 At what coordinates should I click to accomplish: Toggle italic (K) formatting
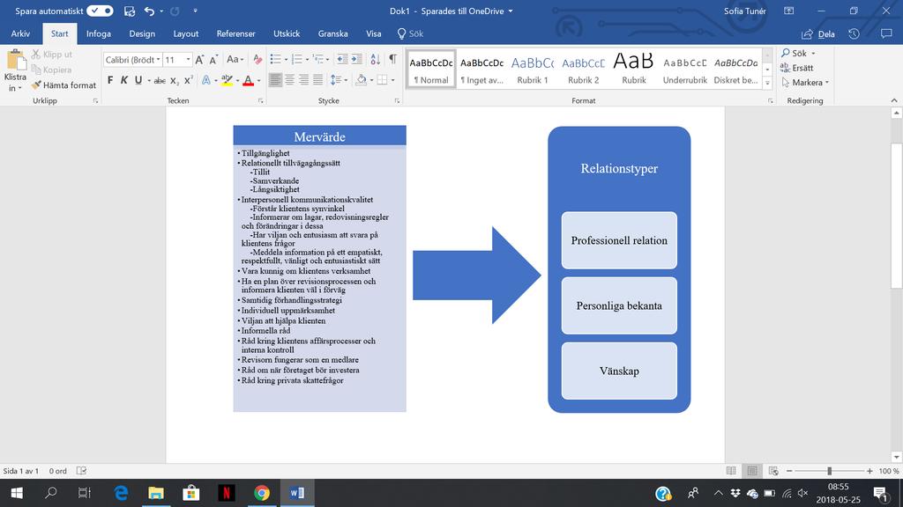(123, 80)
